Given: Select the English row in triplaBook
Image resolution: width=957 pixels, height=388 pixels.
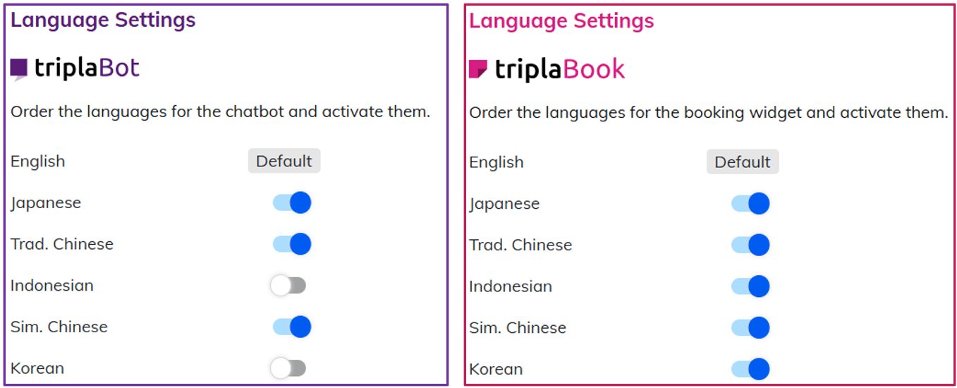Looking at the screenshot, I should coord(496,162).
